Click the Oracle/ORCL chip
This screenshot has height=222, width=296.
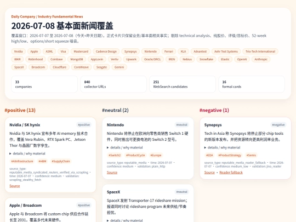point(152,59)
